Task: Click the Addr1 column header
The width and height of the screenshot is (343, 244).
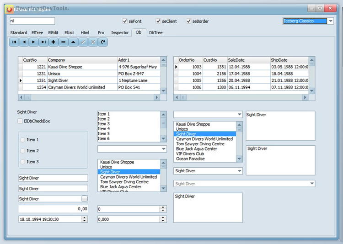Action: tap(139, 60)
